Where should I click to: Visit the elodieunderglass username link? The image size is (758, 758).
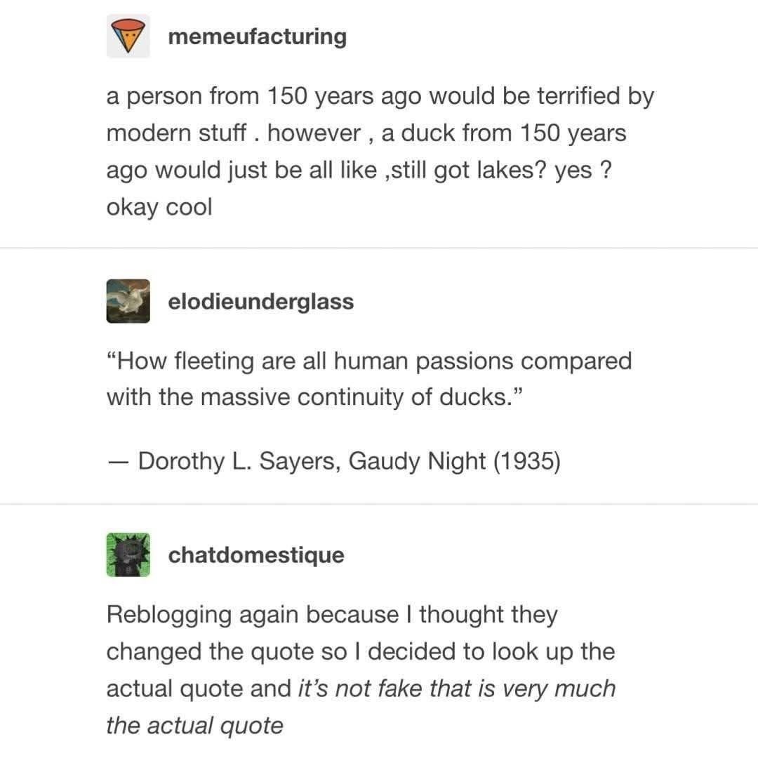261,302
